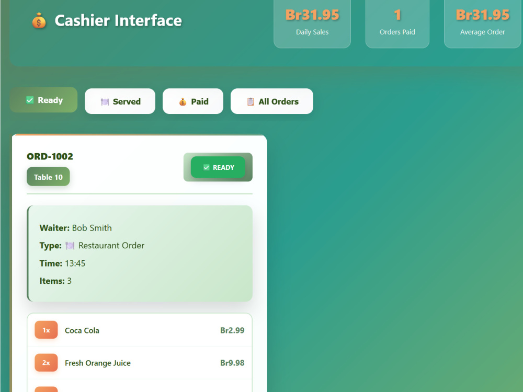Select the Table 10 badge

pyautogui.click(x=48, y=177)
